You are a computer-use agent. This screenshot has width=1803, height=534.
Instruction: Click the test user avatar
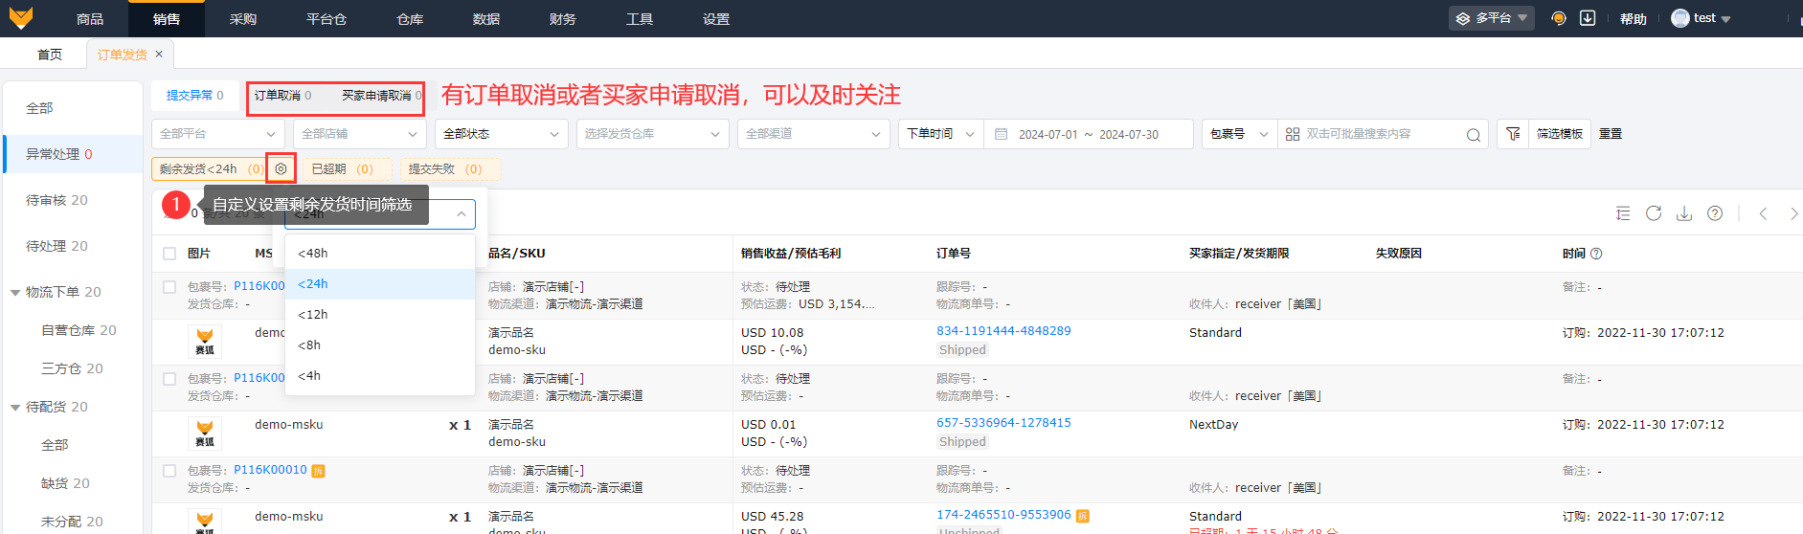coord(1680,18)
